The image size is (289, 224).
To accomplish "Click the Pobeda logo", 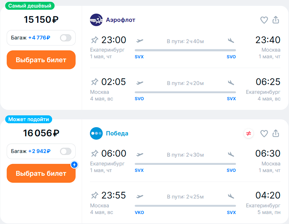I will coord(96,133).
